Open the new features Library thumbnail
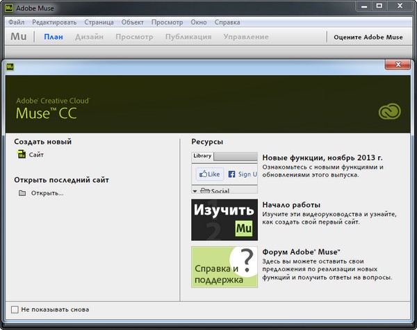Viewport: 417px width, 330px height. pyautogui.click(x=224, y=172)
